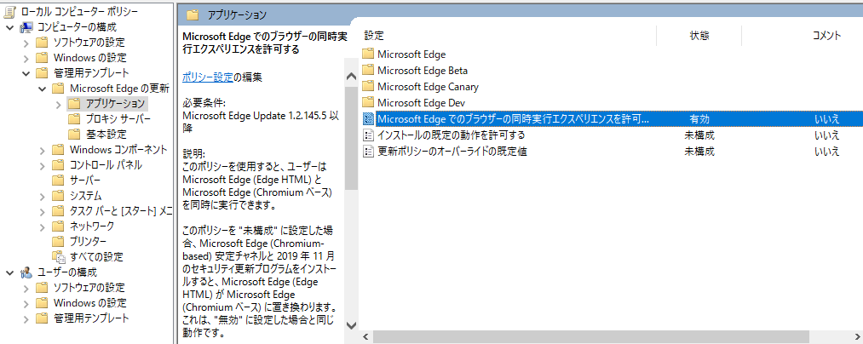Expand ソフトウェアの設定 under コンピューターの構成
The width and height of the screenshot is (863, 344).
pyautogui.click(x=26, y=43)
